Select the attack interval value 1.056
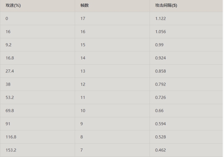 click(x=160, y=32)
